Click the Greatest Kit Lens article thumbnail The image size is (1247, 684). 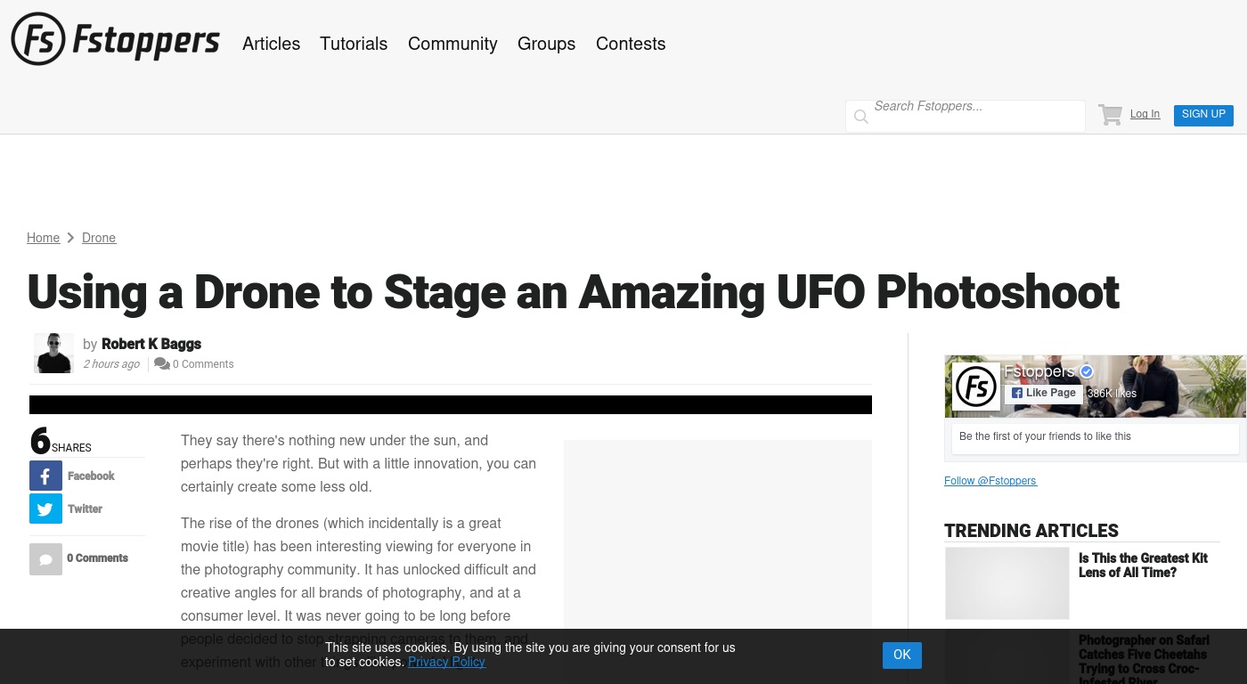tap(1007, 583)
